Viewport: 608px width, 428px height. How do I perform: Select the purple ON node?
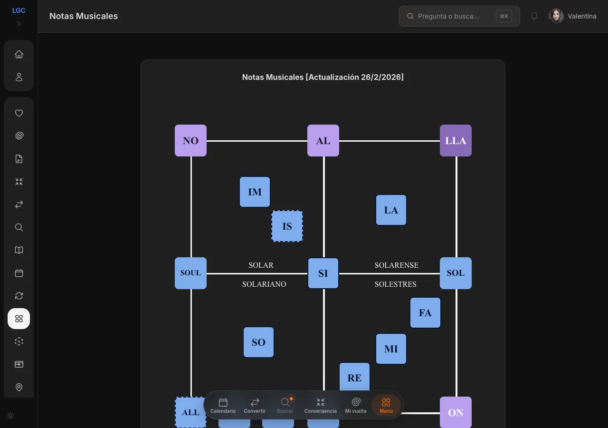(x=456, y=412)
